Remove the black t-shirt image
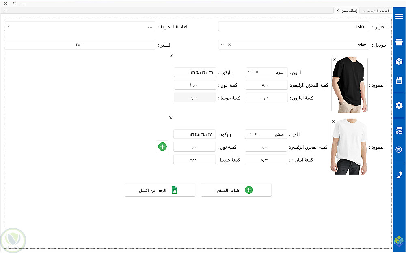Viewport: 406px width, 253px height. pos(334,60)
